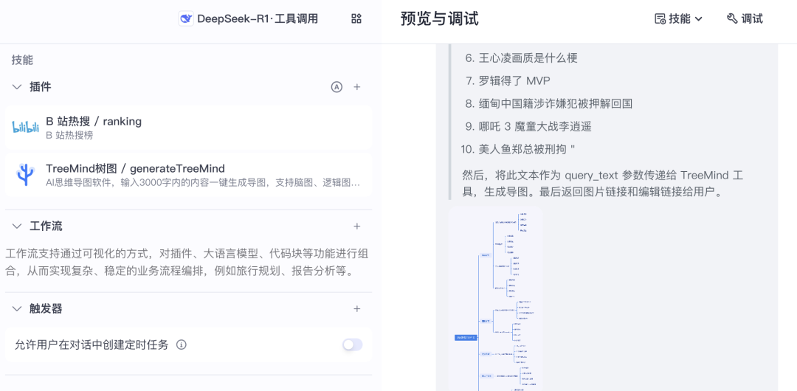797x391 pixels.
Task: Open the DeepSeek-R1·工具调用 model selector
Action: (x=249, y=19)
